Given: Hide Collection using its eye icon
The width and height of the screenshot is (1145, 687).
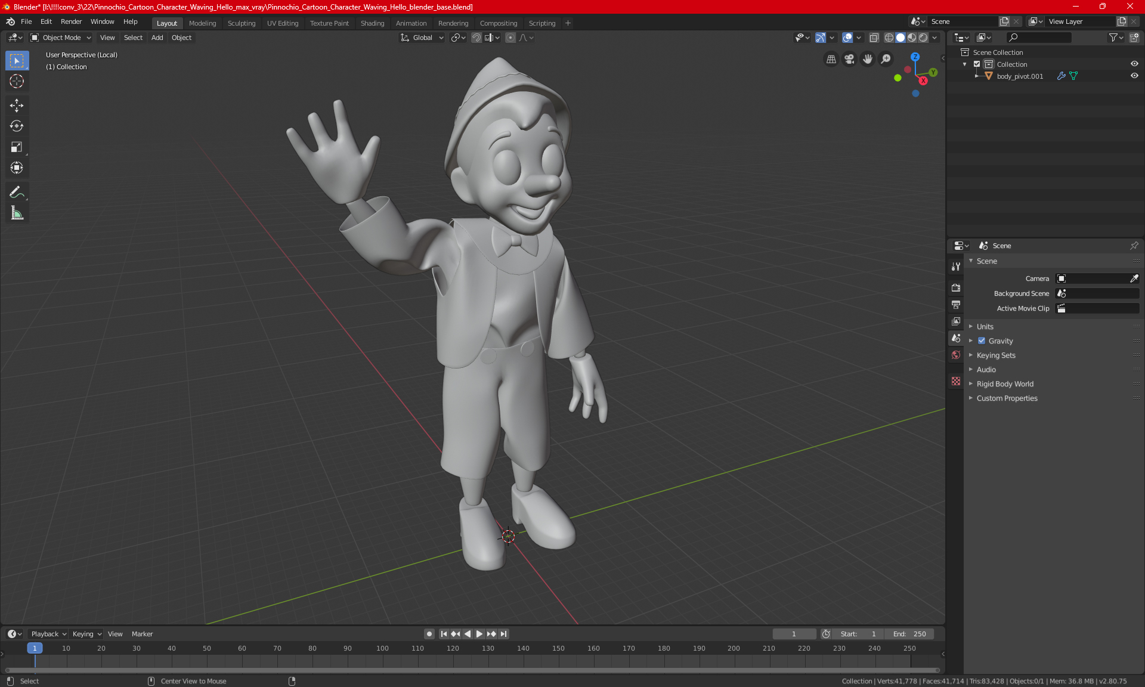Looking at the screenshot, I should (1134, 64).
